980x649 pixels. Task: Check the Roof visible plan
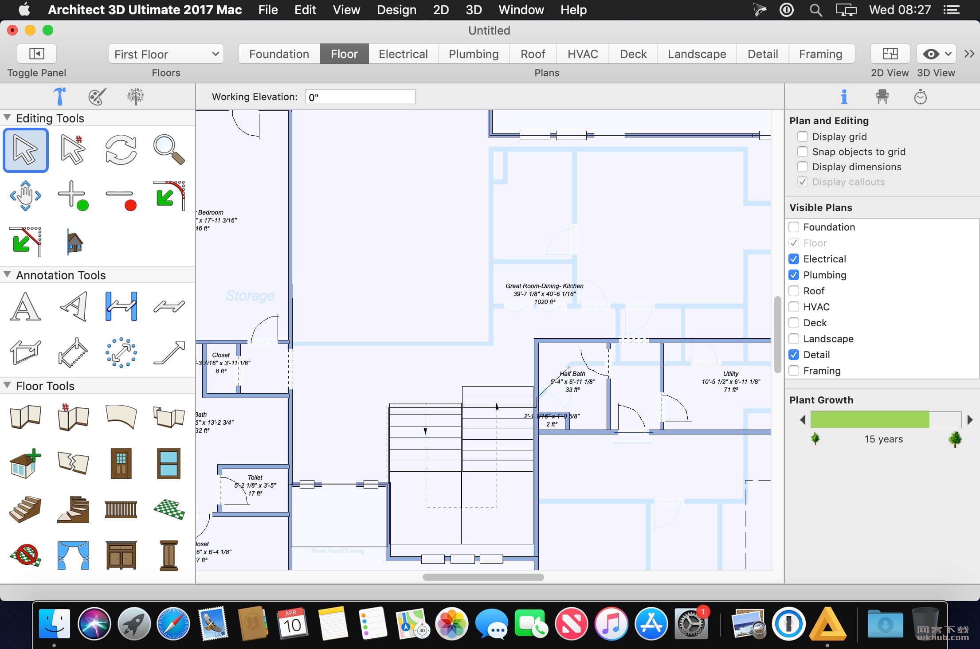click(794, 291)
